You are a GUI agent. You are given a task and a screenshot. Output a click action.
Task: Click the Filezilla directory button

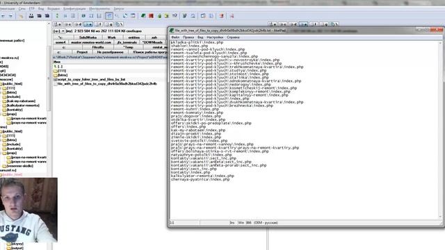point(98,47)
